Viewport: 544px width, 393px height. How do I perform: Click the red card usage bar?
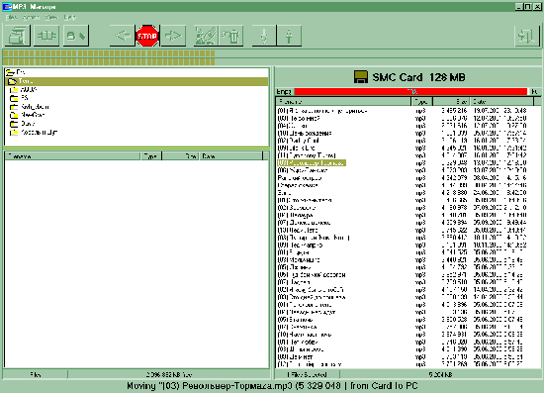coord(410,92)
